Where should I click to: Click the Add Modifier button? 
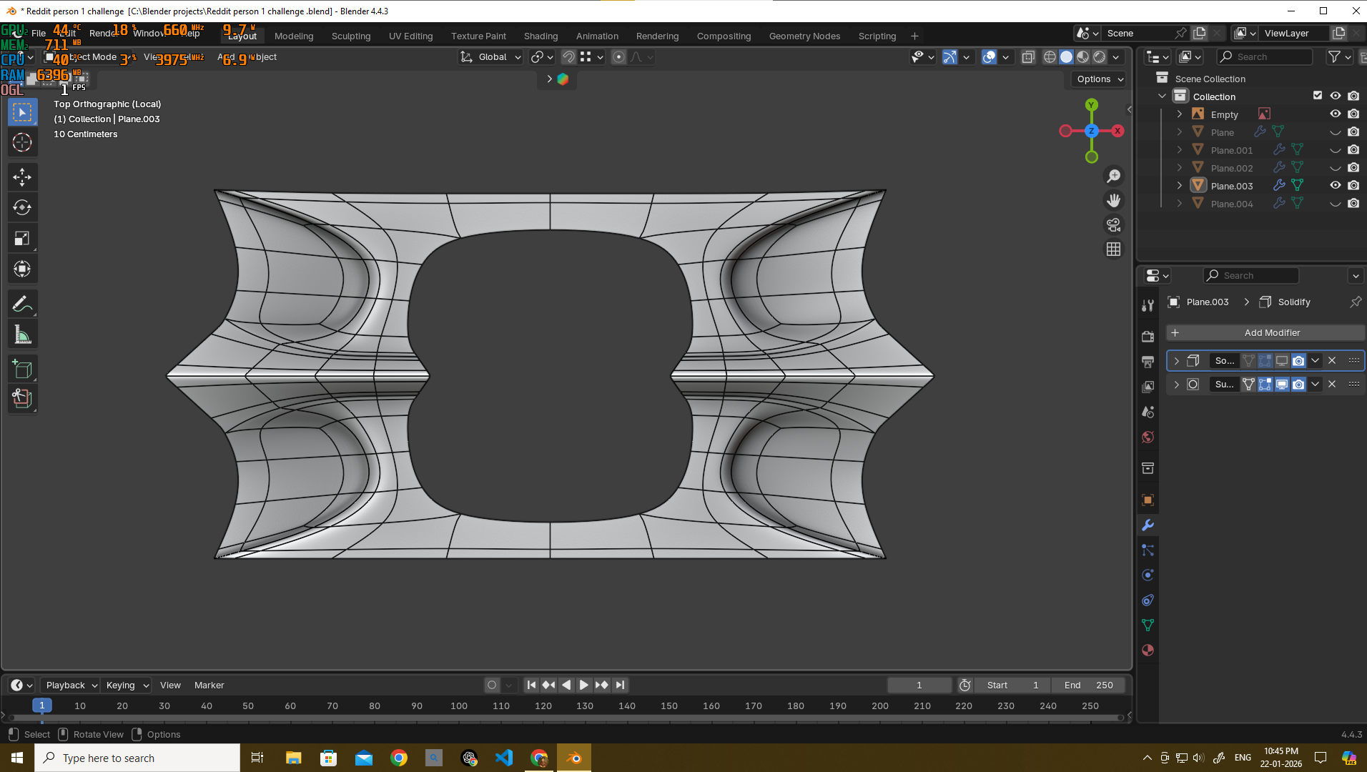coord(1265,332)
